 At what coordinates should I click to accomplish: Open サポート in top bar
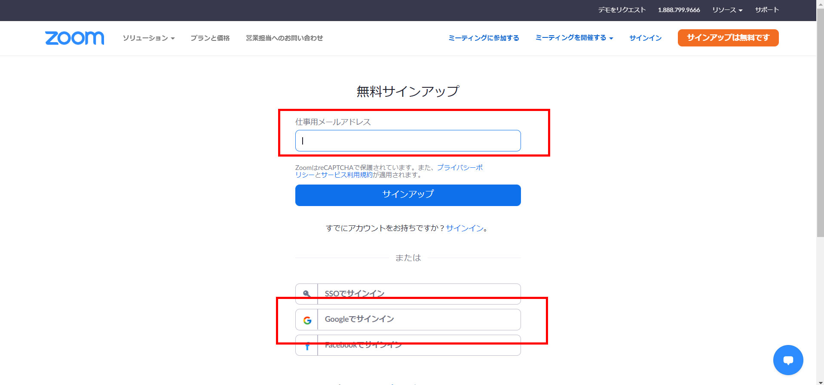click(767, 10)
